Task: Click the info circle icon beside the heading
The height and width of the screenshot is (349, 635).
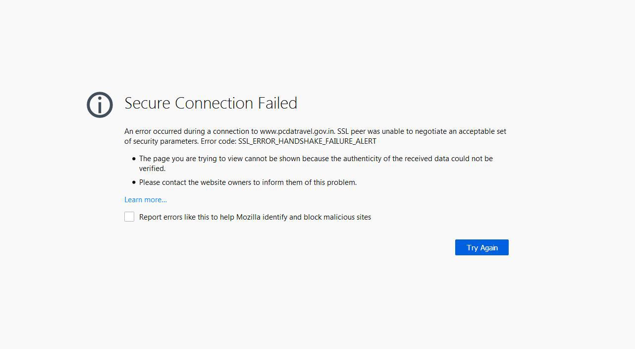Action: 100,105
